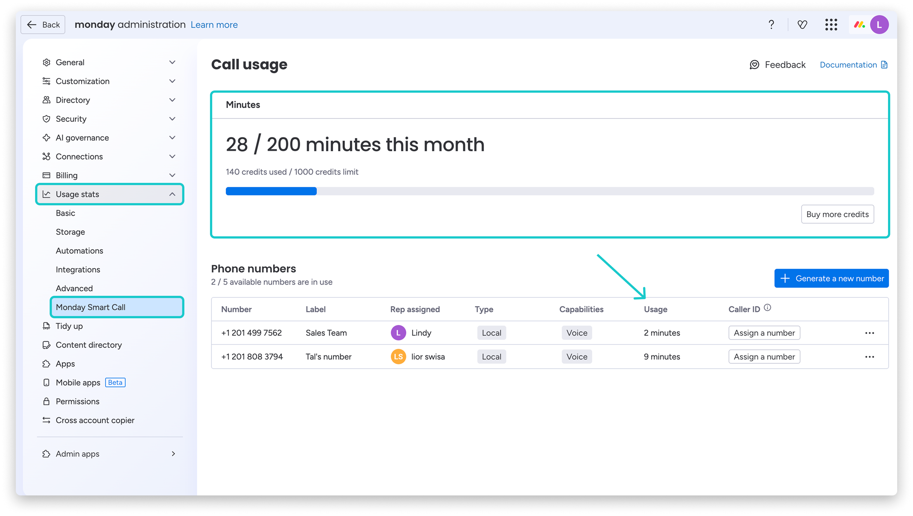Click the Feedback text link

click(785, 65)
